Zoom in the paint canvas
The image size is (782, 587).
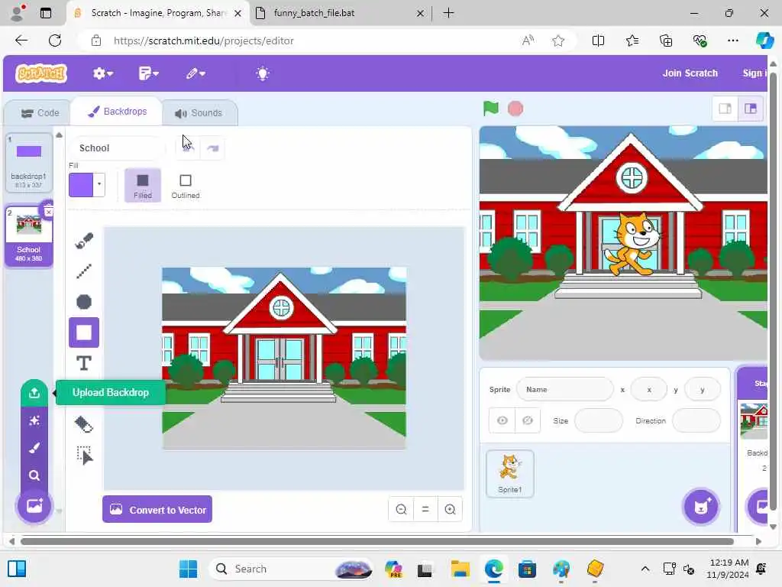[x=450, y=509]
